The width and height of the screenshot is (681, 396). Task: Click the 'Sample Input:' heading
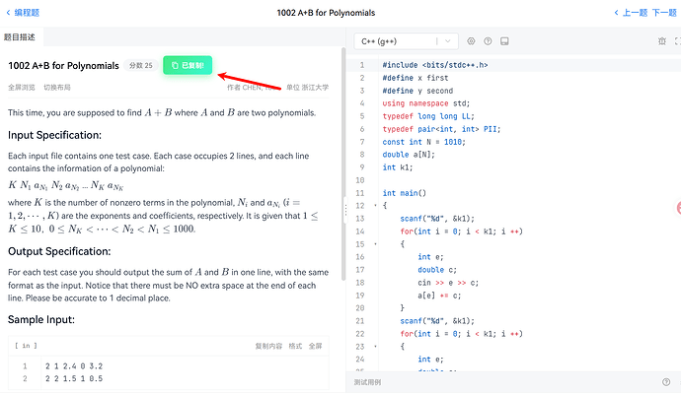[x=41, y=320]
